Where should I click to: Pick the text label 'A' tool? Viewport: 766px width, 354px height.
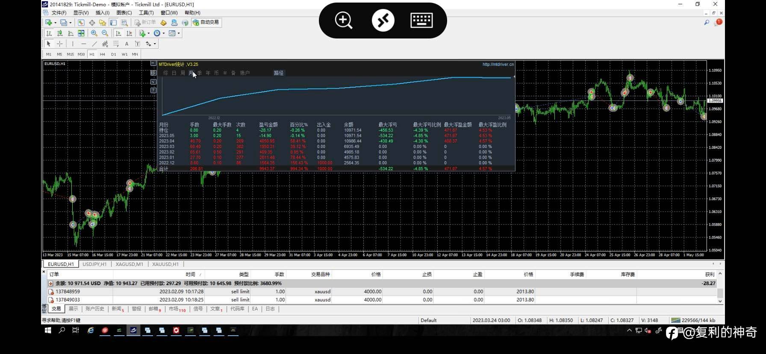tap(127, 44)
